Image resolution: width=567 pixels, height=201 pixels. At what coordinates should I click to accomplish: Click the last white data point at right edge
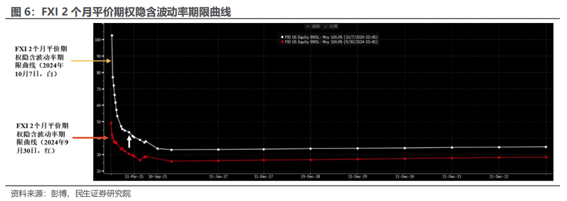[546, 146]
